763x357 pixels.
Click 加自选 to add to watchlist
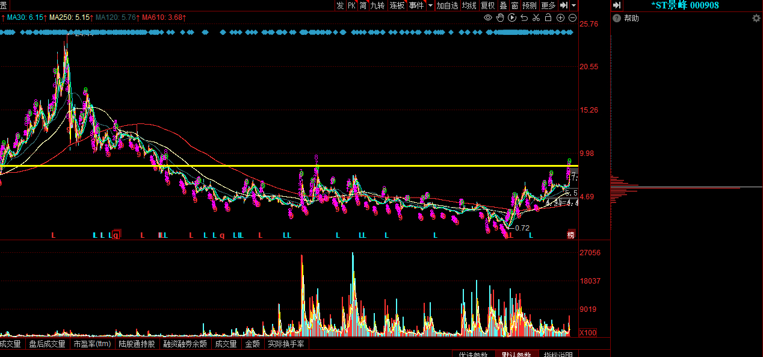(x=447, y=5)
